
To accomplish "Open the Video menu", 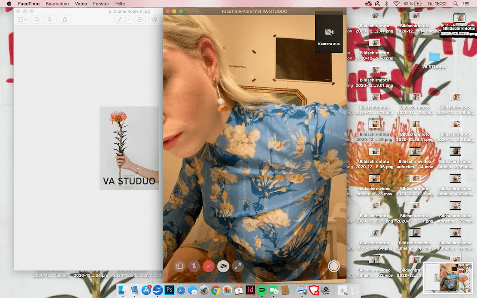I will (81, 4).
